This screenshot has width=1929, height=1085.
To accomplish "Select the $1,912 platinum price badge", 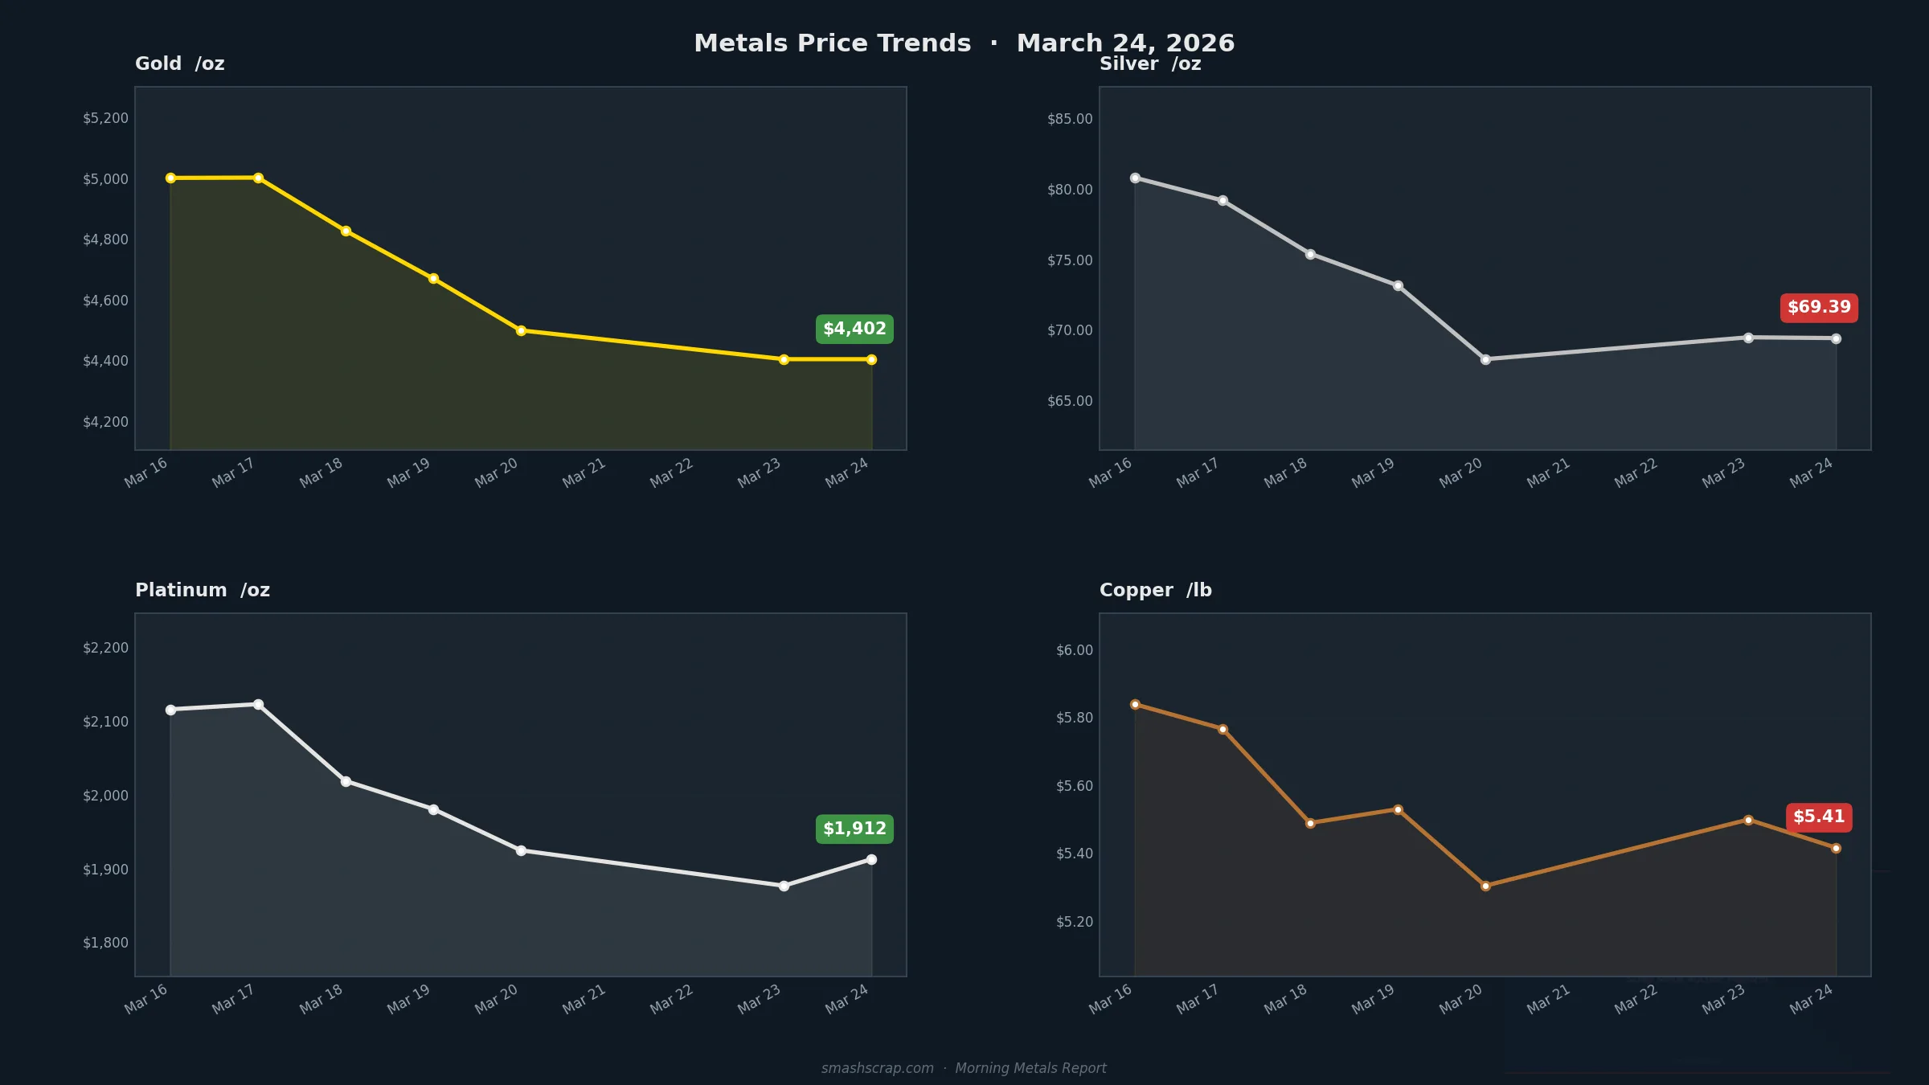I will pyautogui.click(x=854, y=829).
